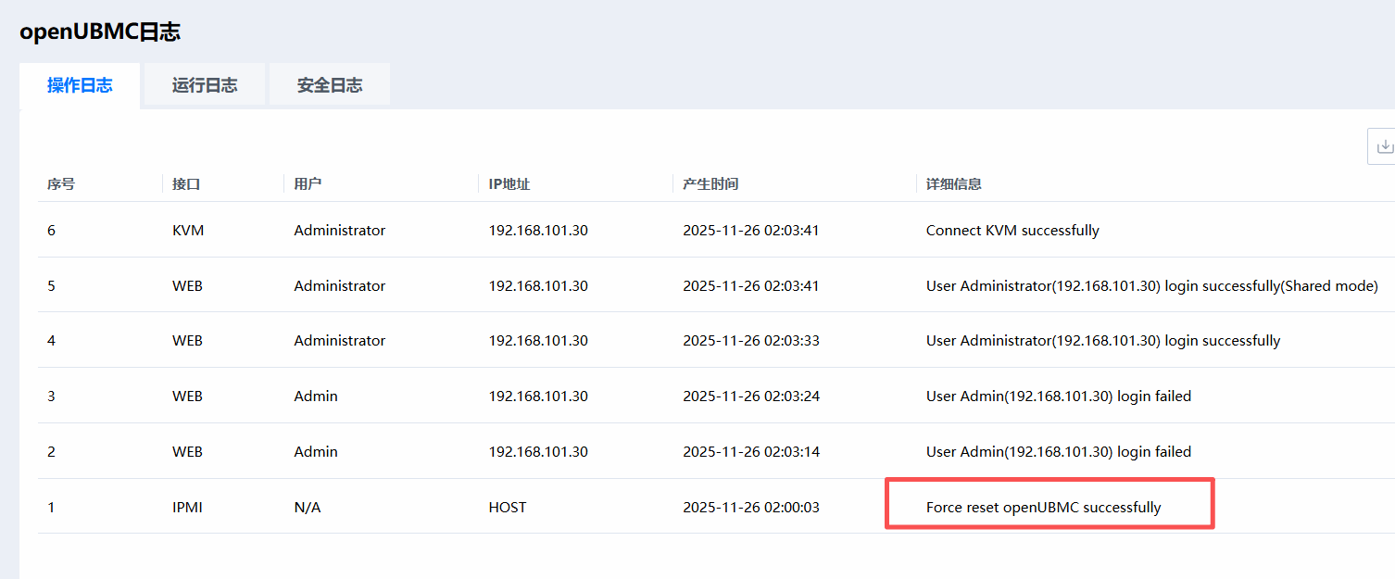This screenshot has height=579, width=1395.
Task: Click login failed detail at 02:03:24
Action: click(1059, 396)
